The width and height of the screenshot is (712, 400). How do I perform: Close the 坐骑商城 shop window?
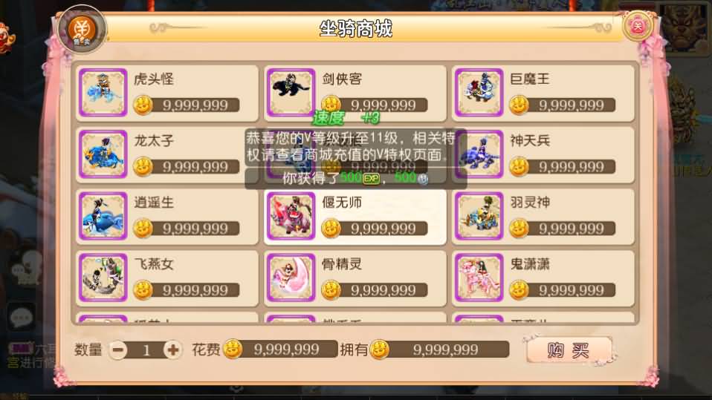point(638,26)
